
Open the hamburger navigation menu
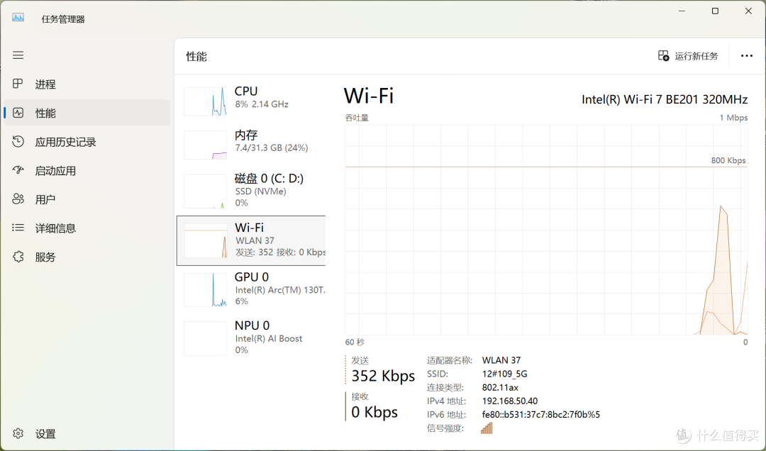pyautogui.click(x=18, y=55)
